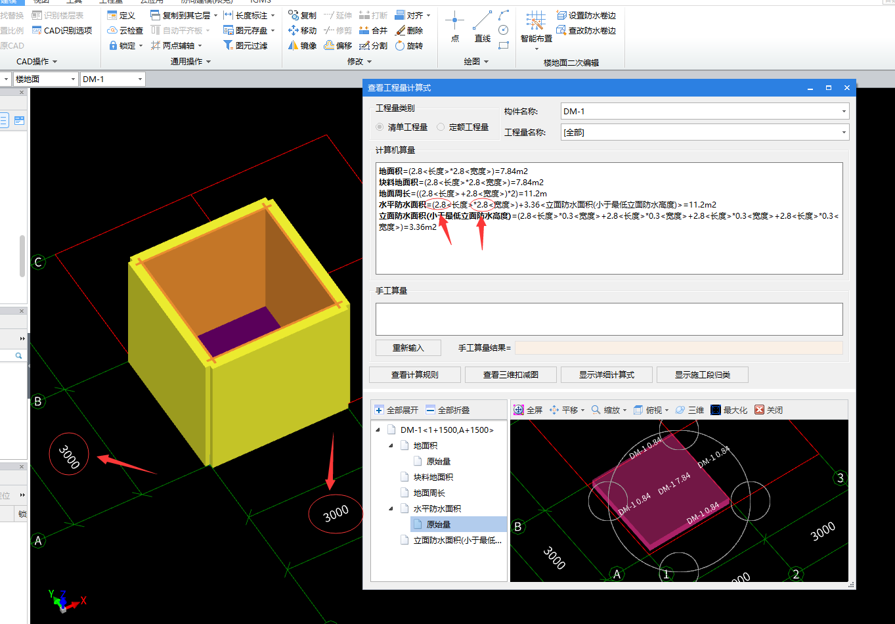This screenshot has width=895, height=624.
Task: Select the 移动 move tool
Action: [302, 30]
